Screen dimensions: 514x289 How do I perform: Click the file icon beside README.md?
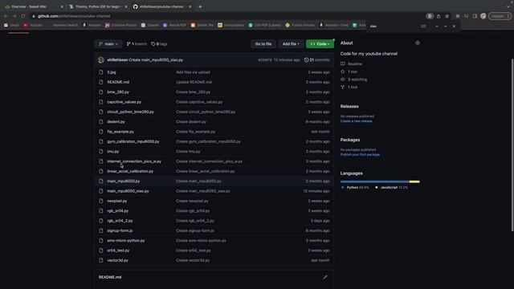(101, 82)
